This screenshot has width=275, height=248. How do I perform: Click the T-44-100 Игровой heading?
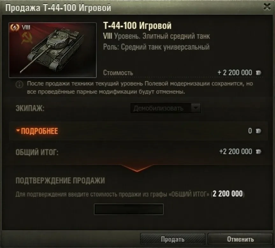click(x=137, y=26)
